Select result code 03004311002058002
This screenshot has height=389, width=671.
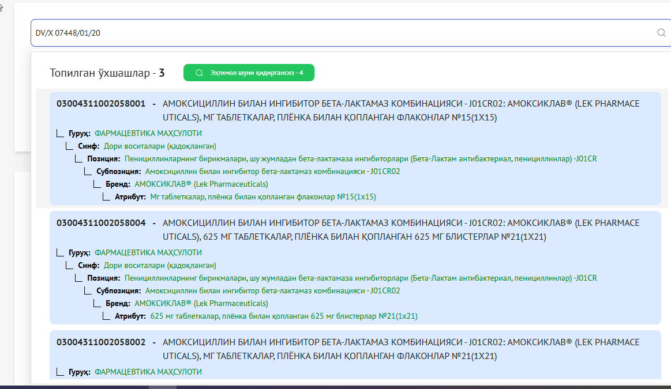point(101,342)
